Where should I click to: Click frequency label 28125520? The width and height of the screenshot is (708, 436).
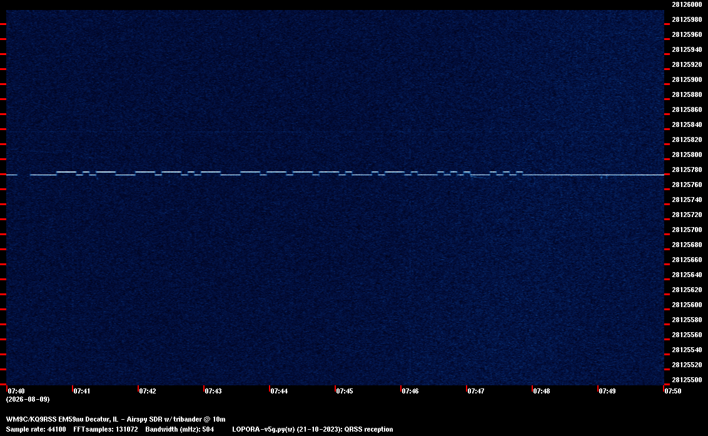coord(687,365)
